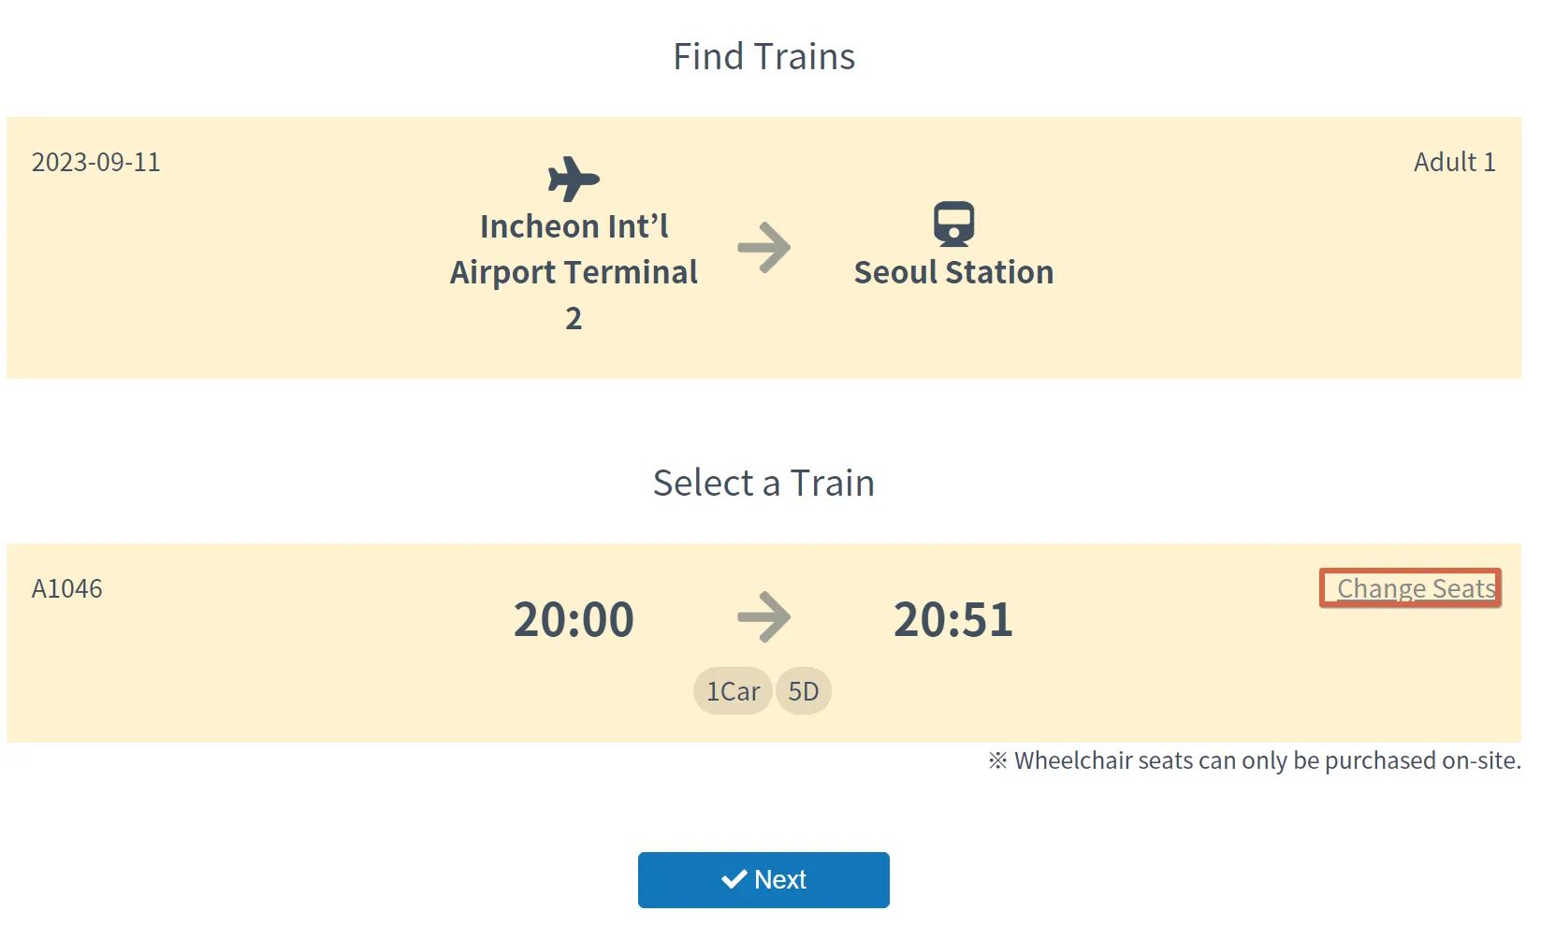Click the arrow between 20:00 and 20:51
The width and height of the screenshot is (1541, 940).
[x=763, y=617]
